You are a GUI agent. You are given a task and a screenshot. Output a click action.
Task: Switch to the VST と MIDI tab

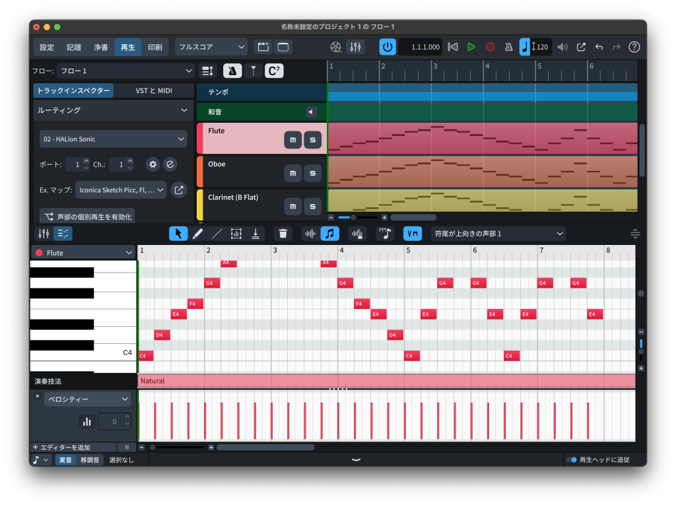pyautogui.click(x=154, y=90)
